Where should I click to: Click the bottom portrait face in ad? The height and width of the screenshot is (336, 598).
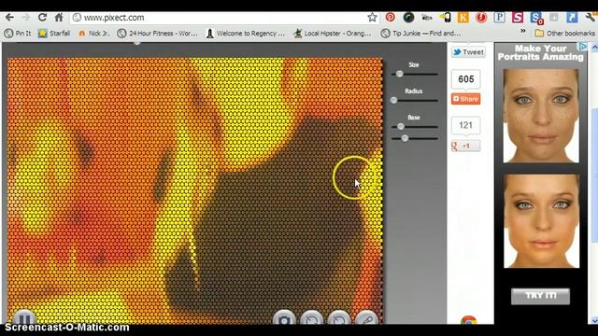[x=542, y=221]
